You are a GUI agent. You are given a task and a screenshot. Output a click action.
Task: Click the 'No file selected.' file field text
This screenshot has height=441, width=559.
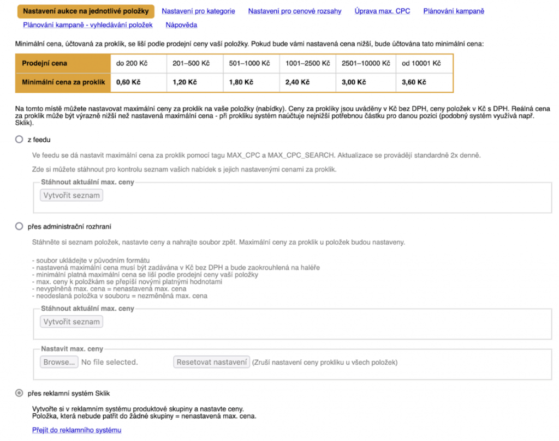click(109, 362)
